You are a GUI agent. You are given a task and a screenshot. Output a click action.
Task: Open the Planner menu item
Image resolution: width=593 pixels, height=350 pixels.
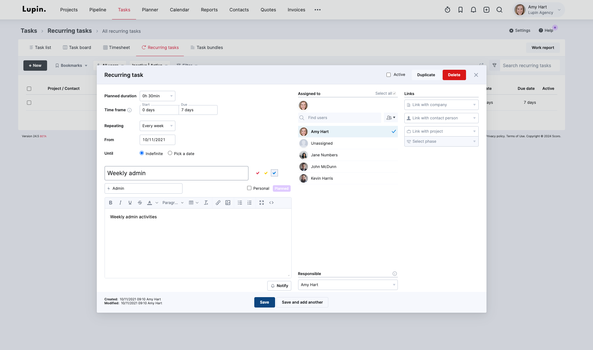(150, 10)
